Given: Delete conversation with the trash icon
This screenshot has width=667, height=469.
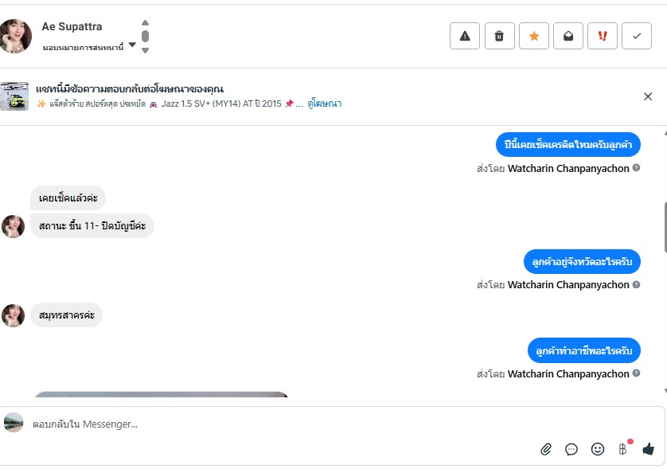Looking at the screenshot, I should click(x=499, y=36).
